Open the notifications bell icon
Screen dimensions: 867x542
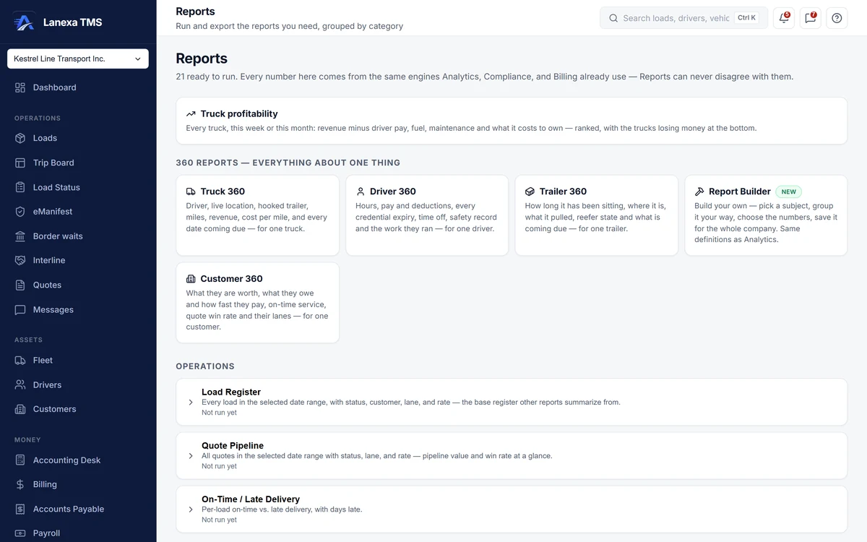click(784, 18)
